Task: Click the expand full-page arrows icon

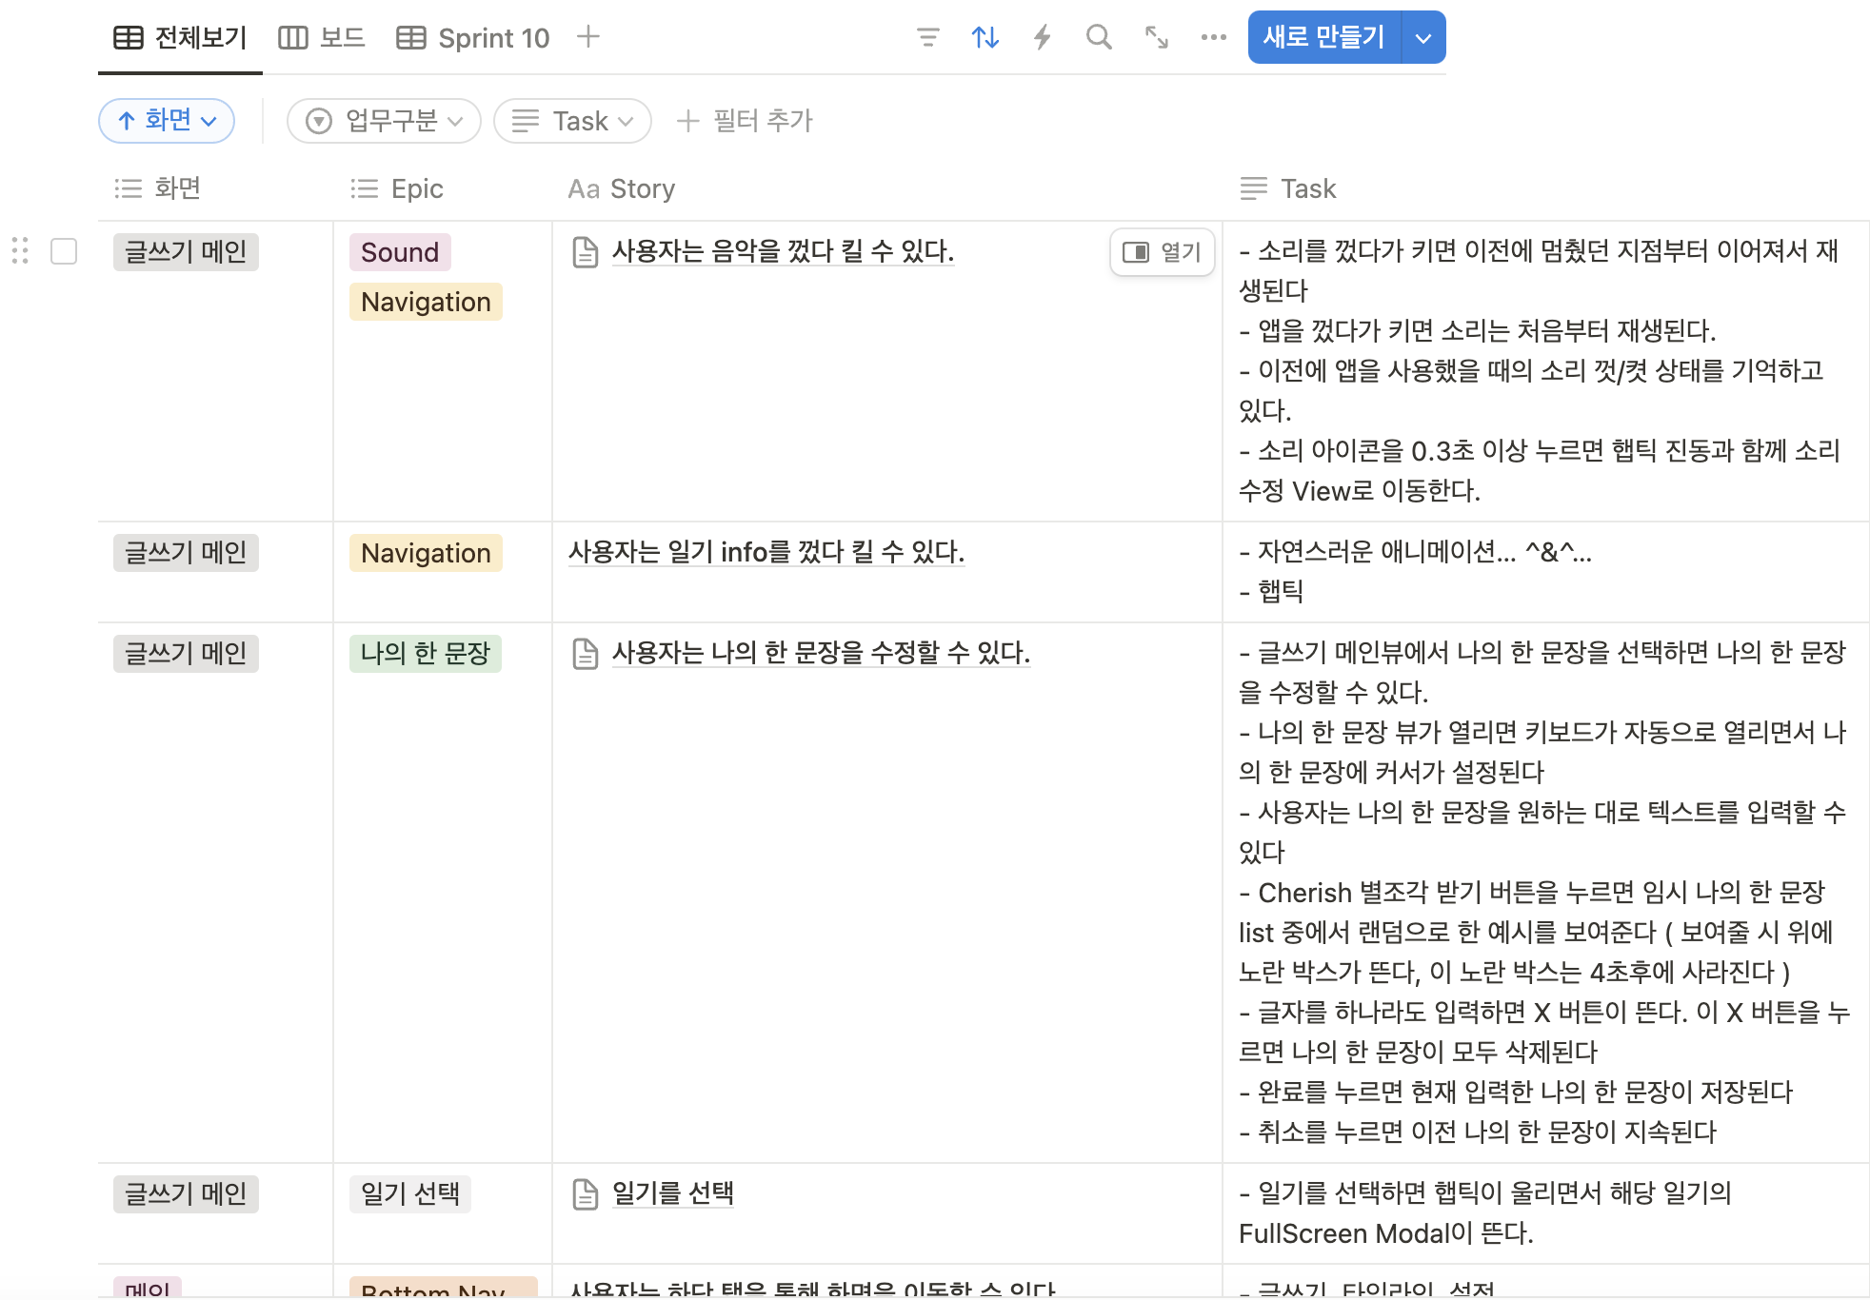Action: point(1157,38)
